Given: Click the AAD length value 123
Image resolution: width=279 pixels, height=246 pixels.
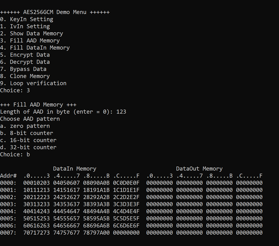Looking at the screenshot, I should click(x=121, y=112).
